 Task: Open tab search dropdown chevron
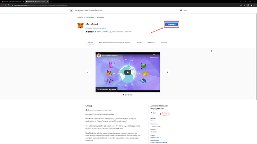pos(241,2)
